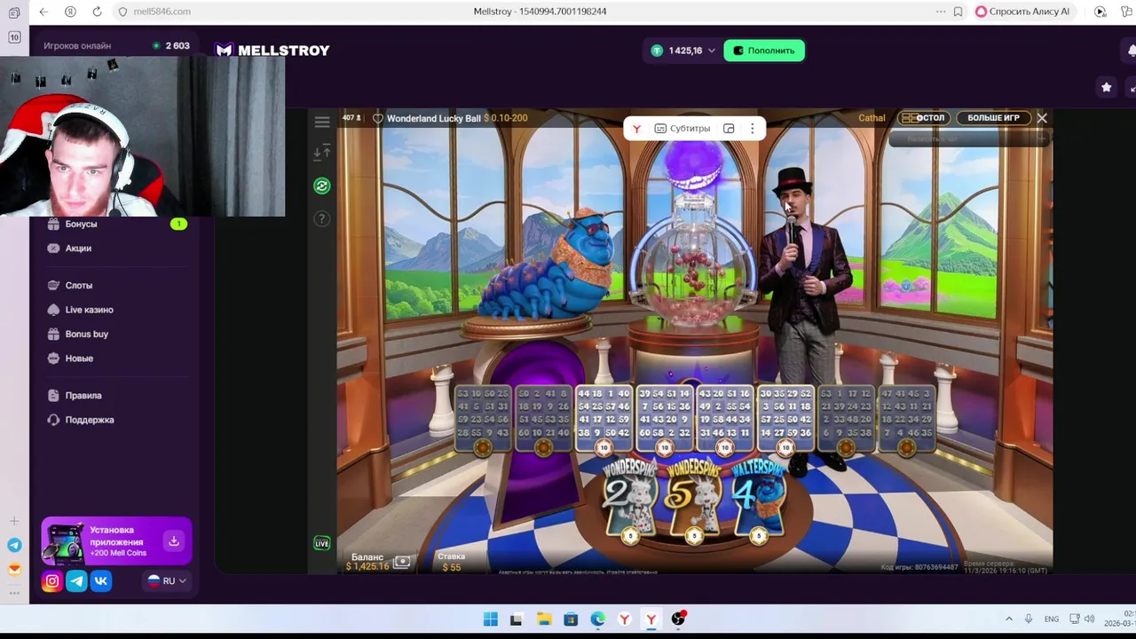The image size is (1136, 639).
Task: Select the Wonderspins 5 bet card
Action: pos(694,499)
